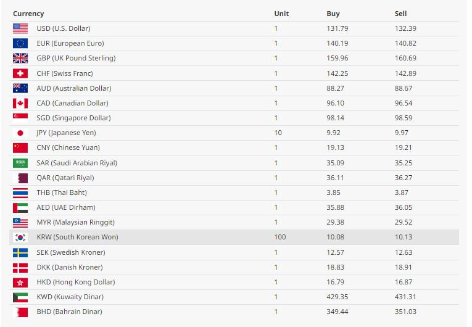Select the Canadian flag icon
This screenshot has height=327, width=472.
click(20, 103)
